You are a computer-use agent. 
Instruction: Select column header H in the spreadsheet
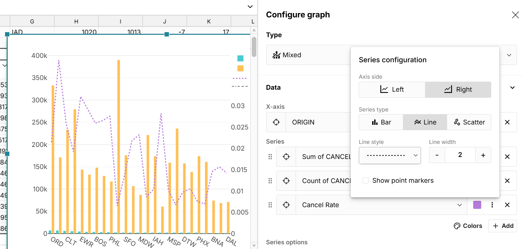pos(76,21)
